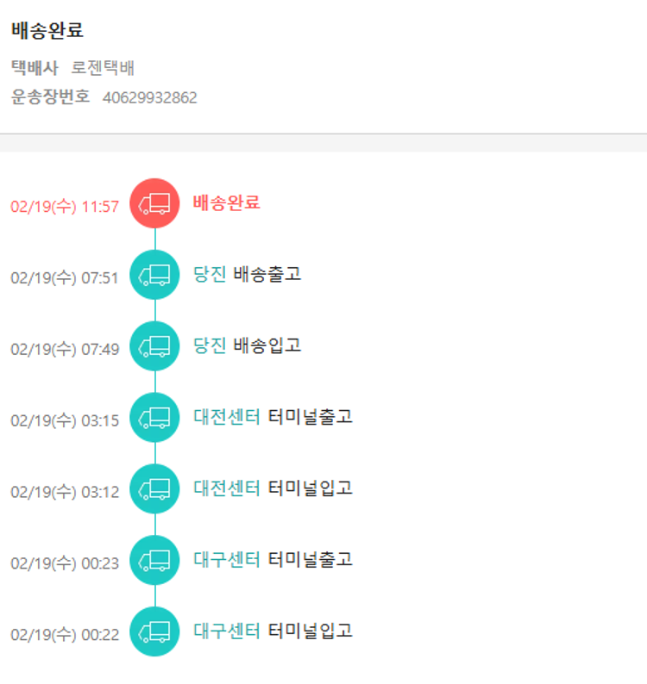Viewport: 647px width, 684px height.
Task: Click the red 배송완료 status text
Action: [x=226, y=203]
